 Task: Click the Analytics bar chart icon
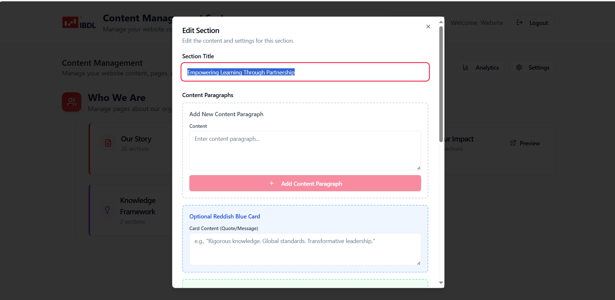[x=466, y=67]
